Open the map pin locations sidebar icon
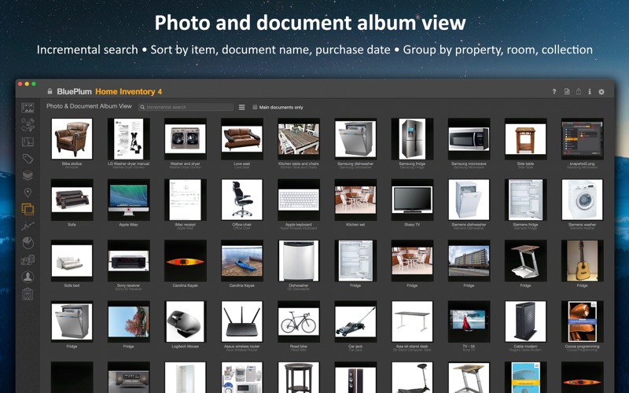The image size is (629, 393). point(28,193)
